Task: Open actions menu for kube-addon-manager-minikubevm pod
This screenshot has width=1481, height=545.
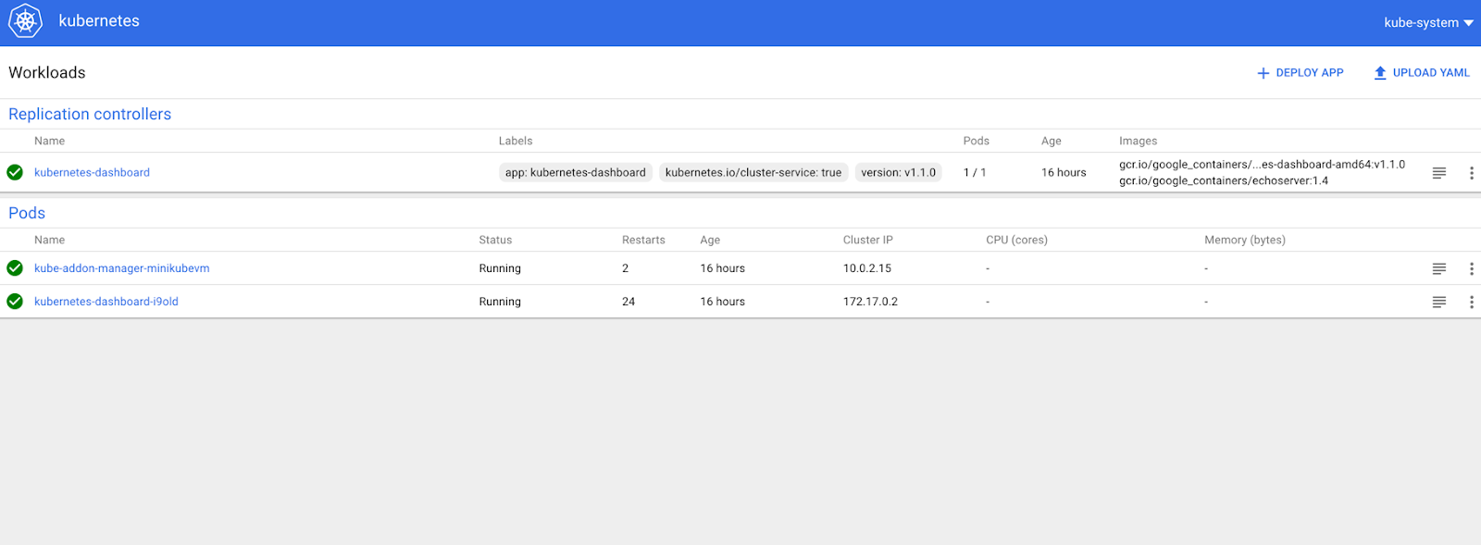Action: [1471, 269]
